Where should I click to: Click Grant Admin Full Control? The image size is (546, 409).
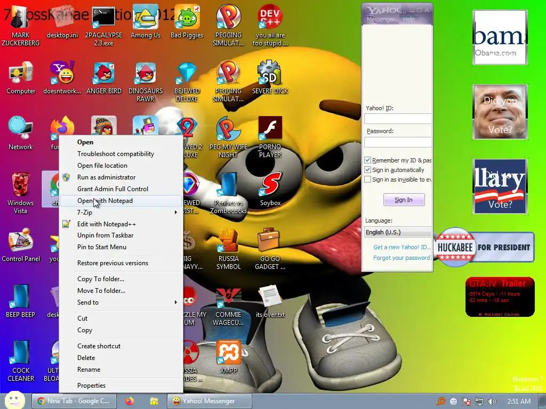[121, 189]
